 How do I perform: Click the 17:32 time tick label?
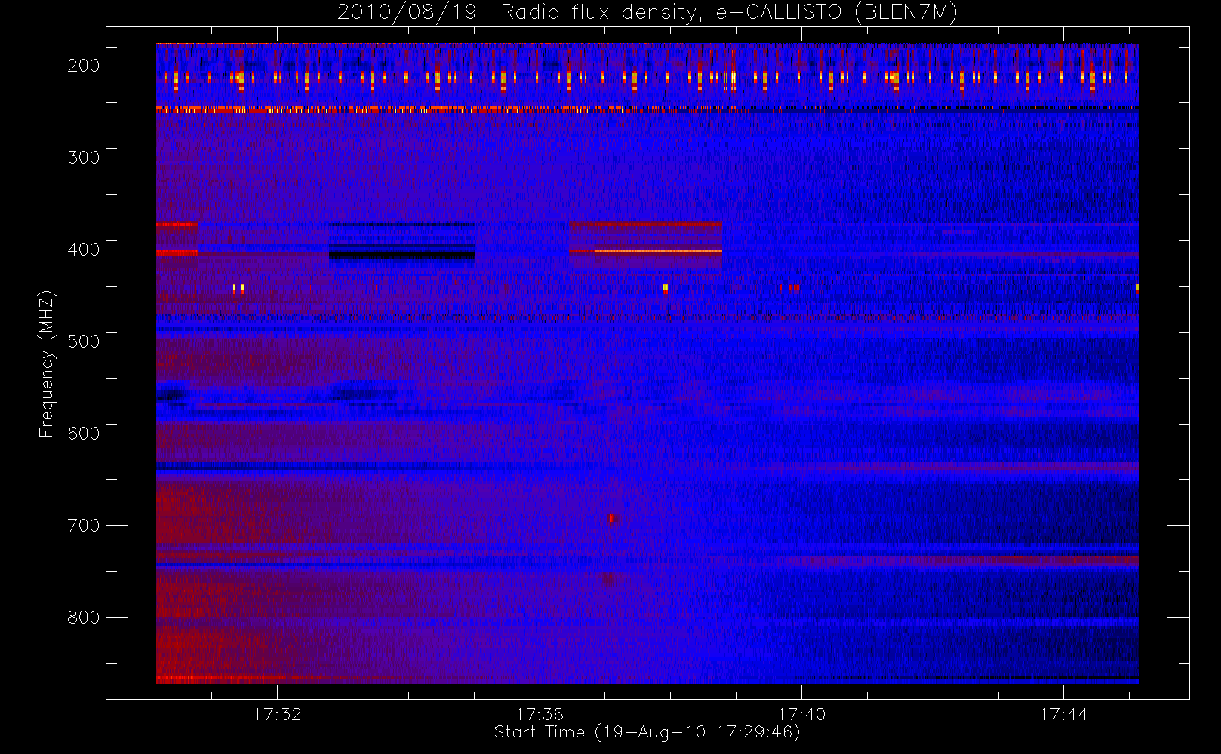point(277,714)
